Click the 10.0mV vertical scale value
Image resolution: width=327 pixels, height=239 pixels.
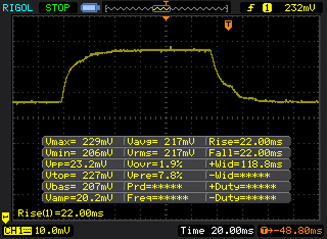pyautogui.click(x=52, y=231)
